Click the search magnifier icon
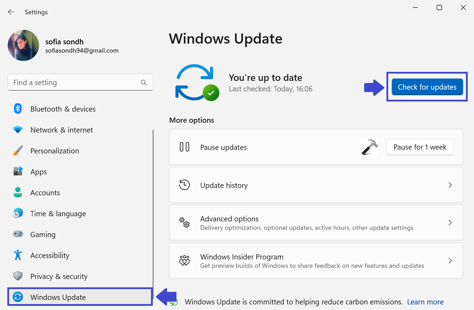The height and width of the screenshot is (310, 474). point(144,83)
